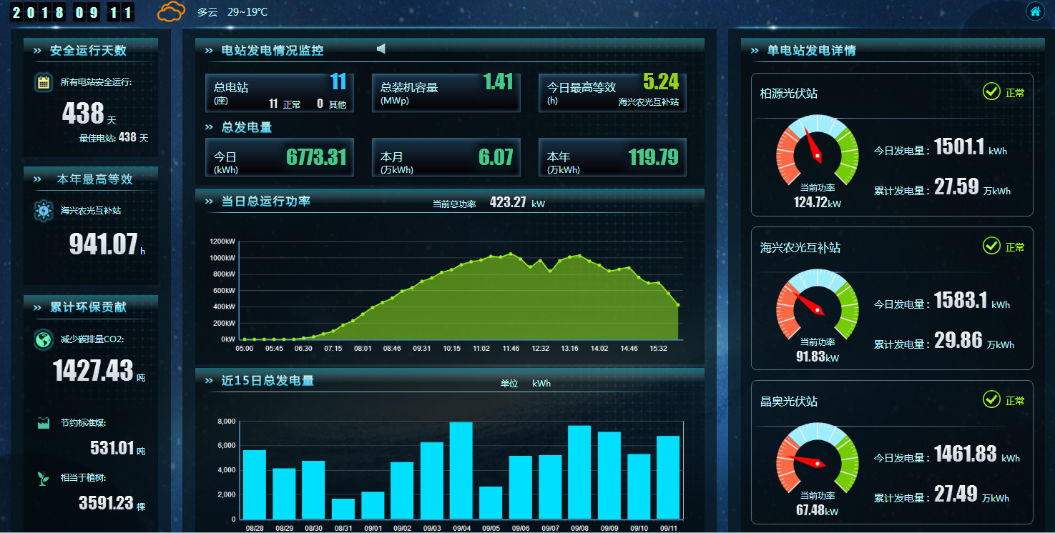The height and width of the screenshot is (533, 1055).
Task: Click the 1461.83 kWh today generation value
Action: coord(977,454)
